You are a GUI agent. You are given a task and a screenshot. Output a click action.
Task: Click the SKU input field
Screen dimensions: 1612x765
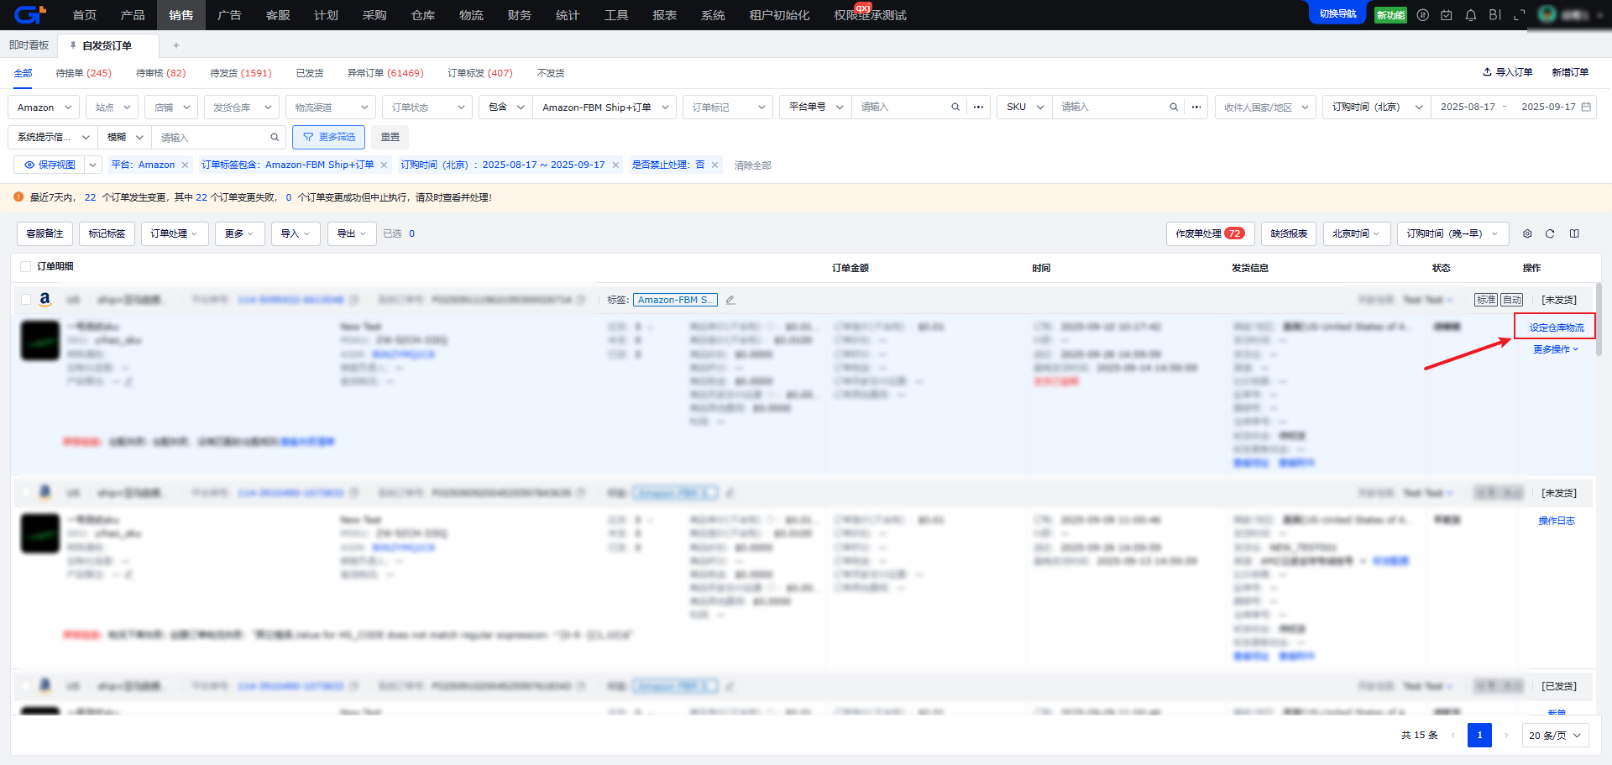click(x=1110, y=107)
